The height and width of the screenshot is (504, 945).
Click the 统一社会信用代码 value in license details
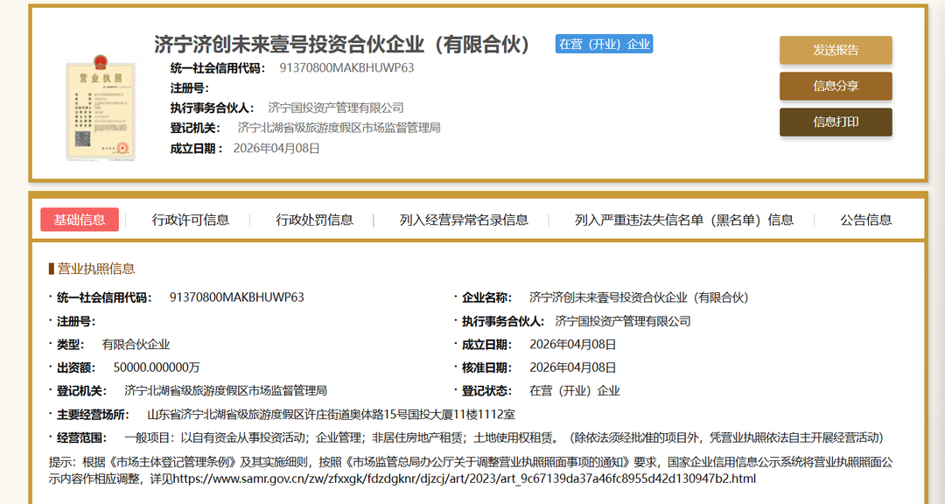[236, 297]
